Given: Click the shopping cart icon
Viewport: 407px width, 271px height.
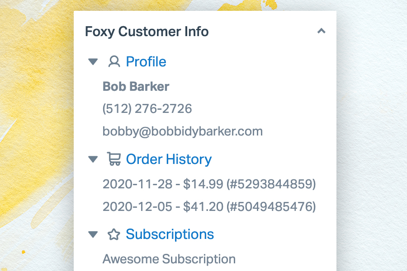Looking at the screenshot, I should [114, 159].
